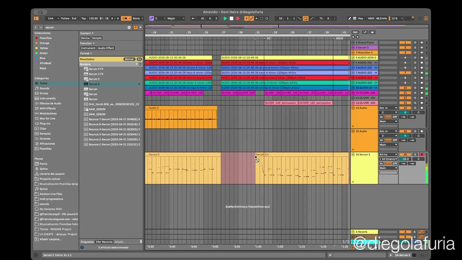Open the root note C dropdown
462x260 pixels.
coord(159,18)
